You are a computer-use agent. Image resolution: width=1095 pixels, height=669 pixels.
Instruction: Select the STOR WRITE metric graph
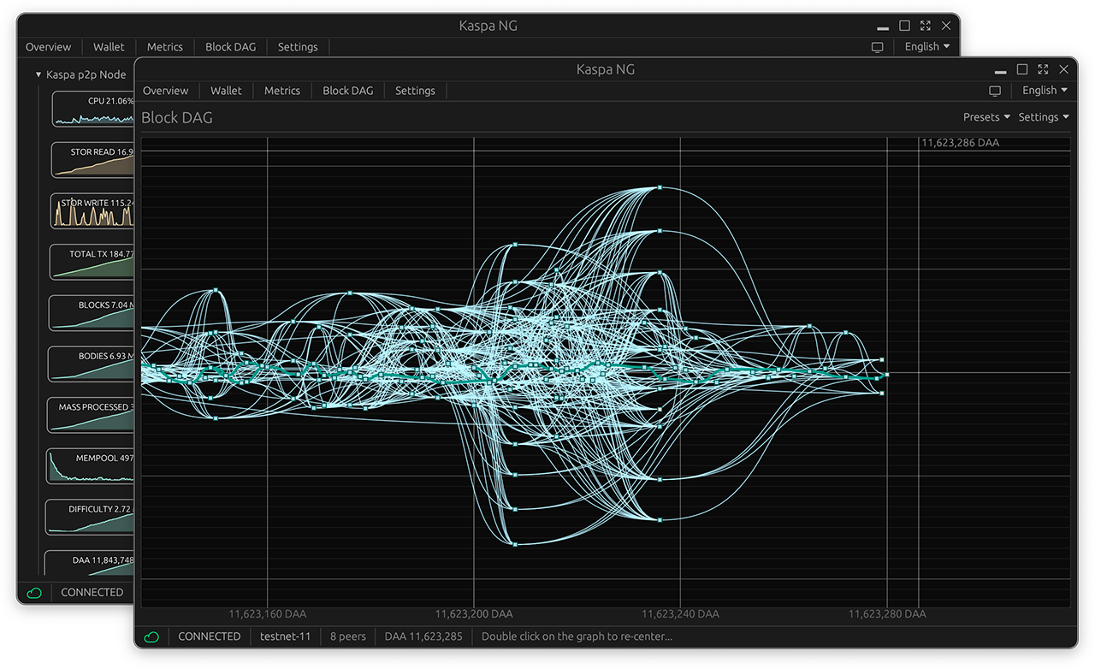point(92,210)
